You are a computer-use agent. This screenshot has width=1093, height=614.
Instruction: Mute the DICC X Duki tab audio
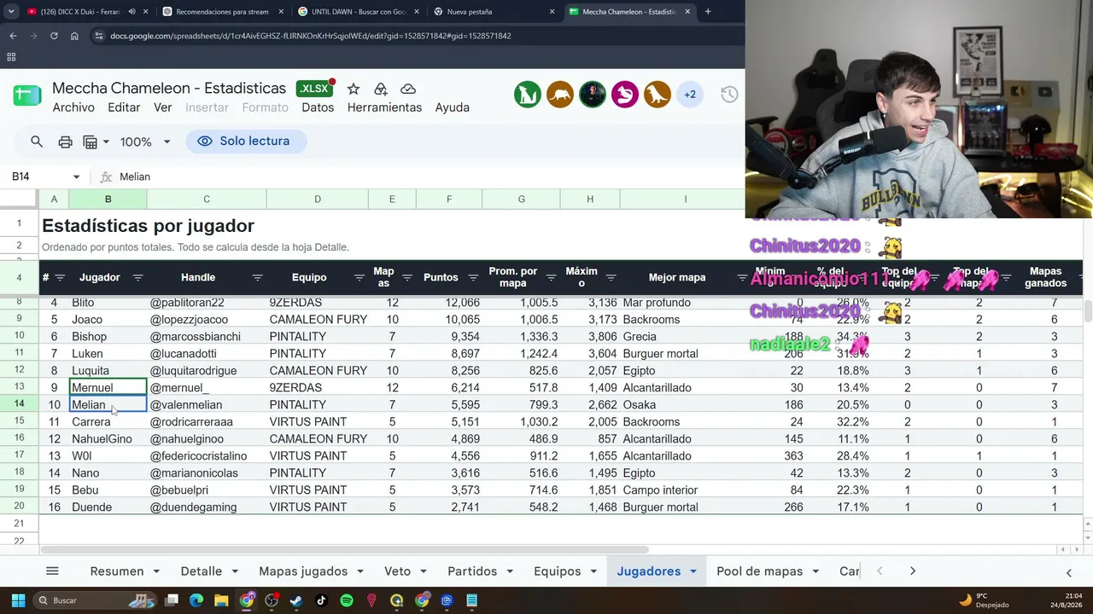click(x=132, y=12)
